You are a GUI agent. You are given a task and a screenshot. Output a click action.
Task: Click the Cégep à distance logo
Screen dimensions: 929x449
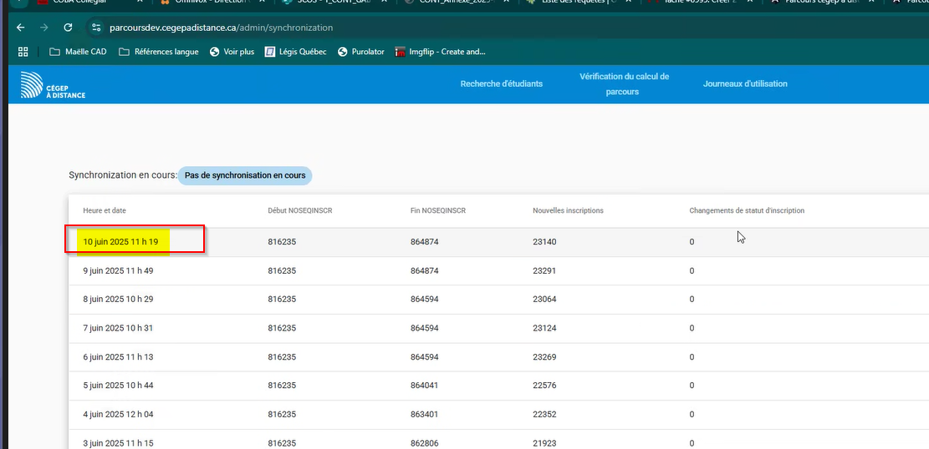tap(54, 84)
